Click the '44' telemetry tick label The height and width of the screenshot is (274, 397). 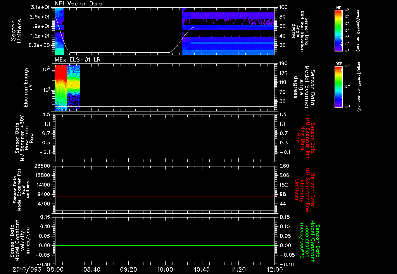coord(282,204)
